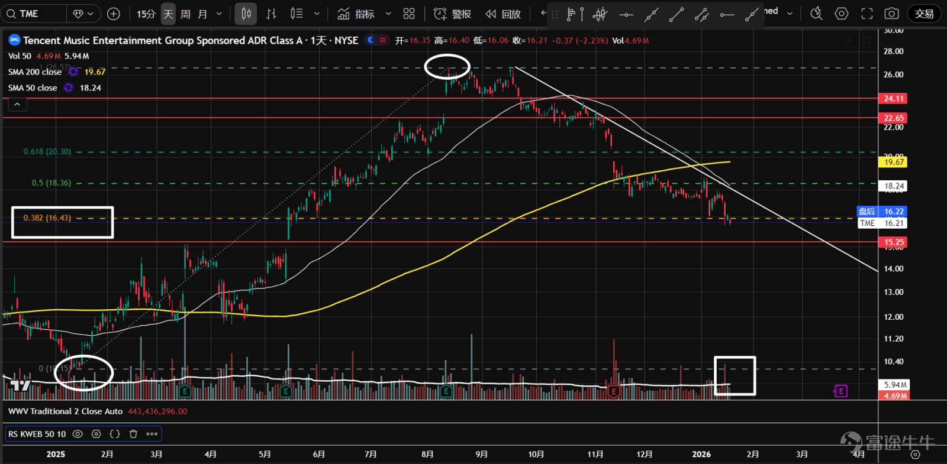The height and width of the screenshot is (464, 947).
Task: Switch to the bar chart type
Action: coord(271,14)
